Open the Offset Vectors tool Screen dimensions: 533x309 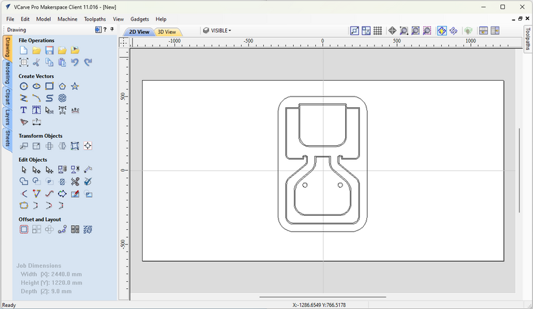click(x=24, y=229)
